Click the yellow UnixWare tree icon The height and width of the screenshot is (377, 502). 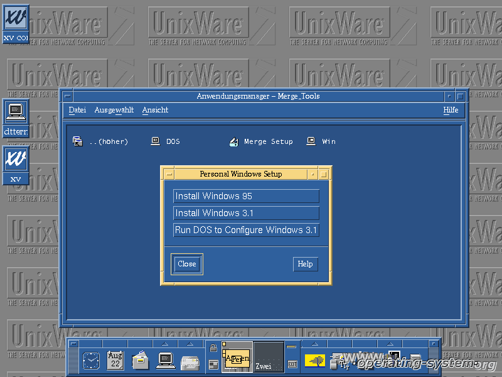pos(315,361)
